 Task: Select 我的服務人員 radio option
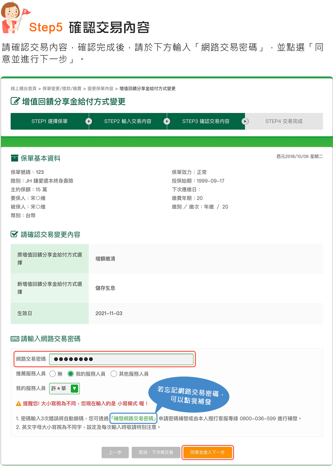pyautogui.click(x=71, y=374)
